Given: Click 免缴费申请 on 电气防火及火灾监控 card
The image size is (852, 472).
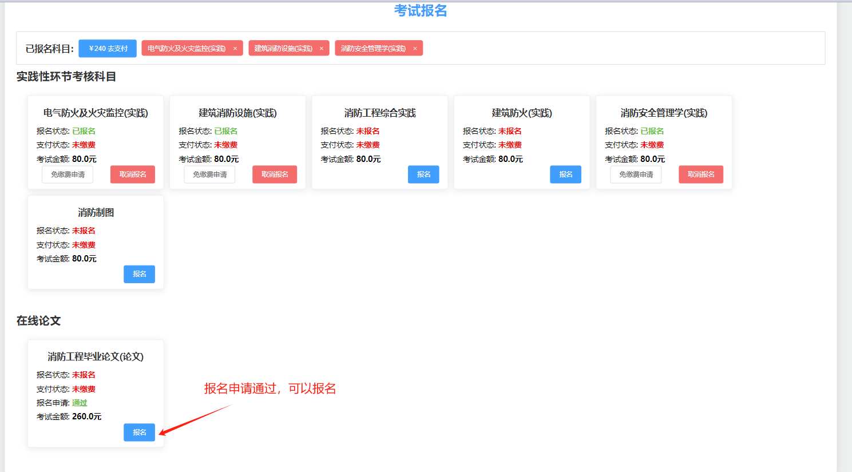Looking at the screenshot, I should (x=68, y=174).
